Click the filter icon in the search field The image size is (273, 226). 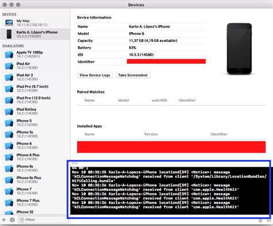[x=22, y=220]
